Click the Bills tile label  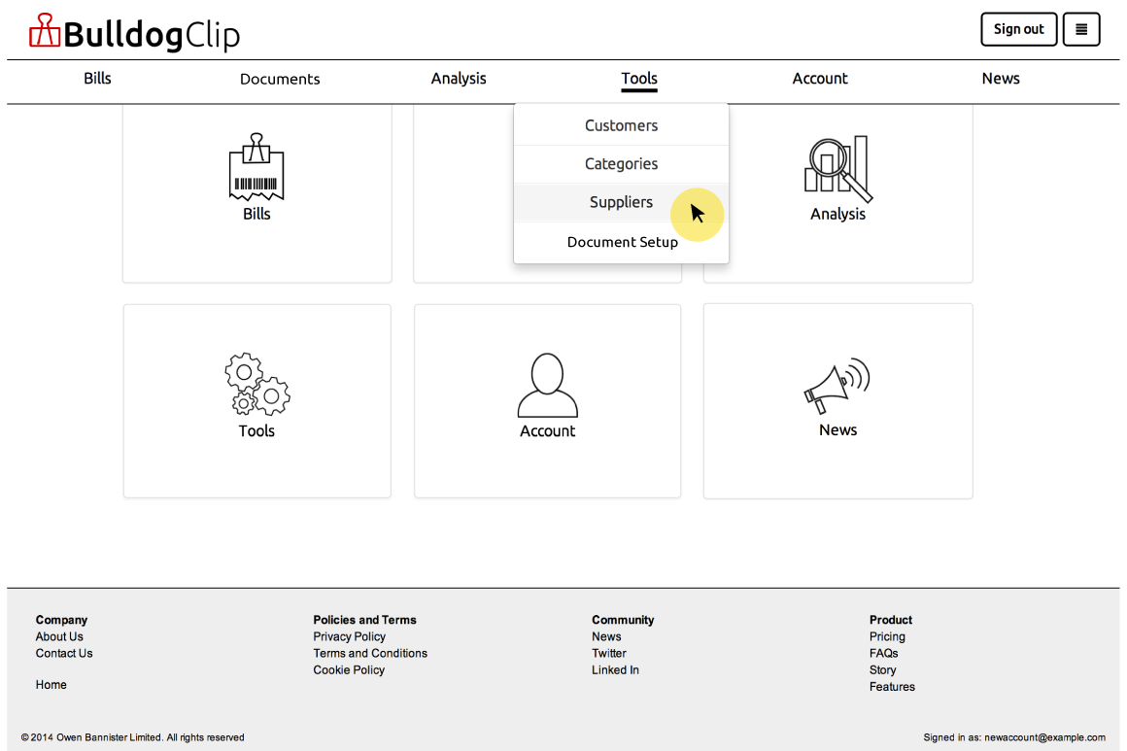click(256, 214)
